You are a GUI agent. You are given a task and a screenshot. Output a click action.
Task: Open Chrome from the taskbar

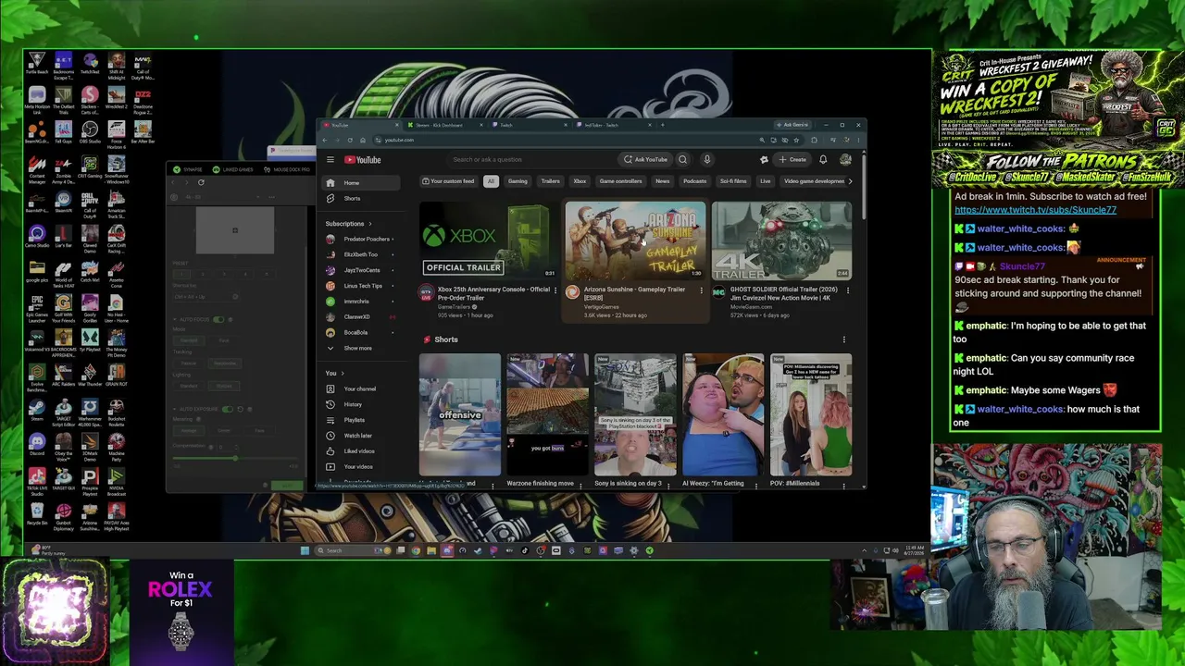coord(416,550)
